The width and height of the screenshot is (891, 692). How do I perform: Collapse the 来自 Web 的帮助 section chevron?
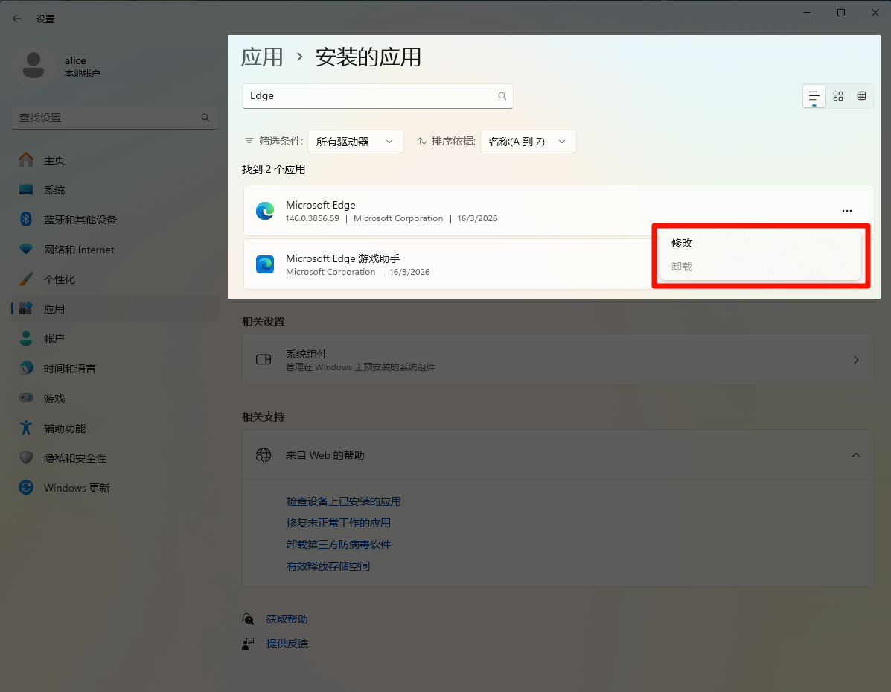(856, 455)
